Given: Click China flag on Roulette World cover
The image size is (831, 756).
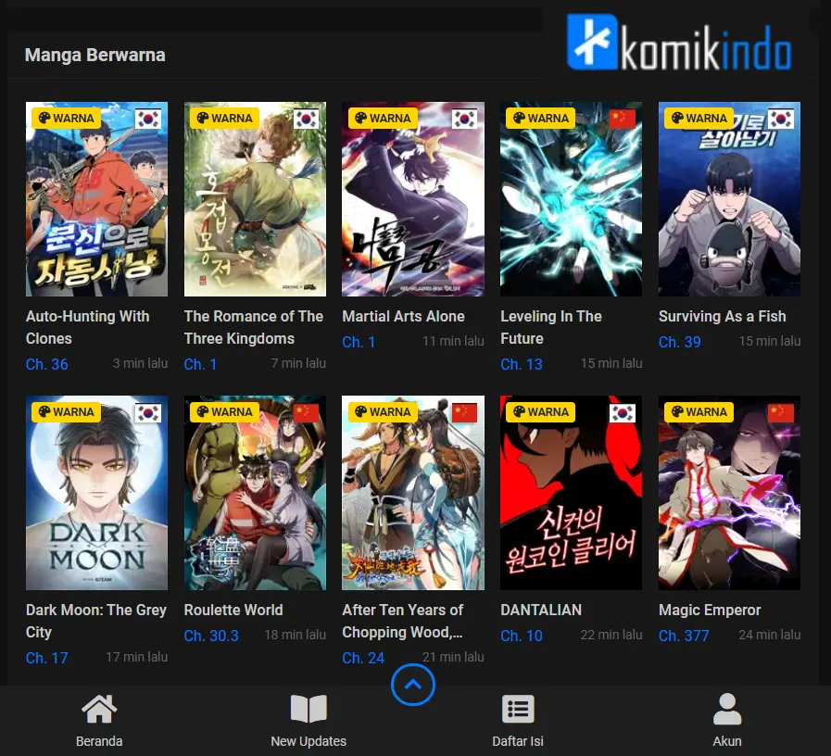Looking at the screenshot, I should [x=307, y=412].
